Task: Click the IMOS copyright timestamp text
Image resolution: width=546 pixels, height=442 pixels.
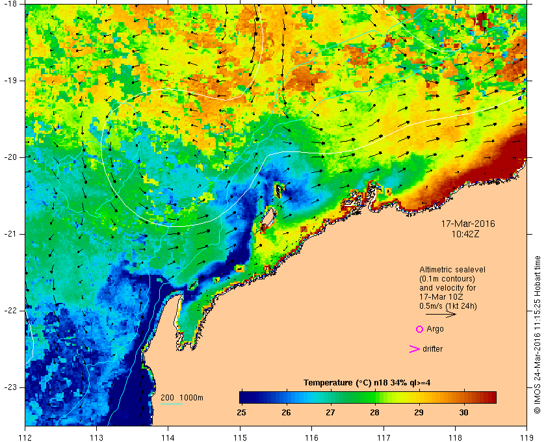Action: [x=538, y=335]
